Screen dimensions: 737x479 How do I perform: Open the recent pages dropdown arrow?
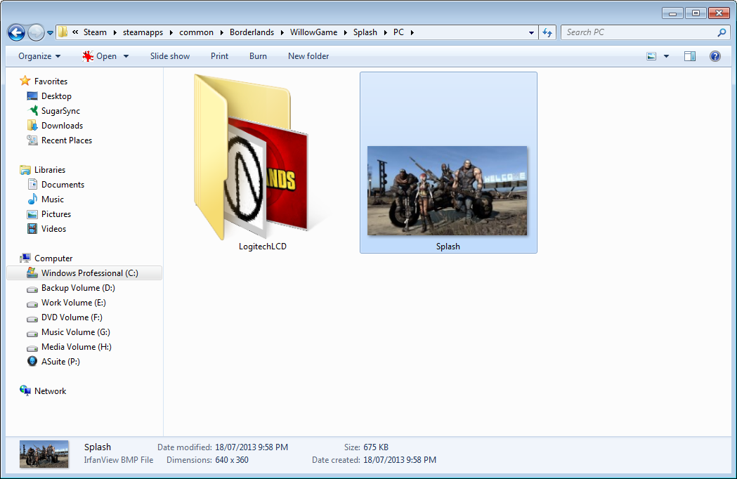(50, 33)
